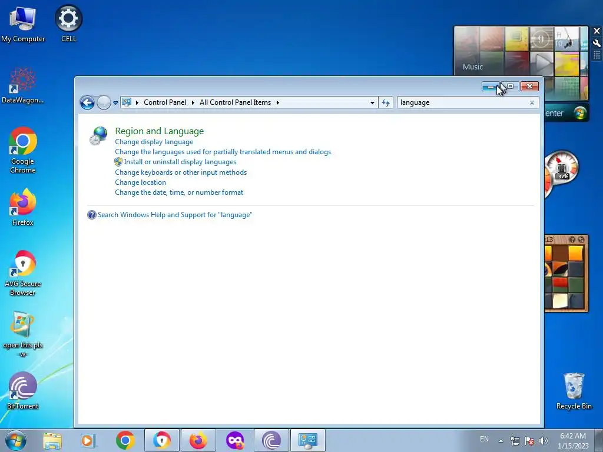Open the clock showing 6:42 AM
The width and height of the screenshot is (603, 452).
pos(573,441)
